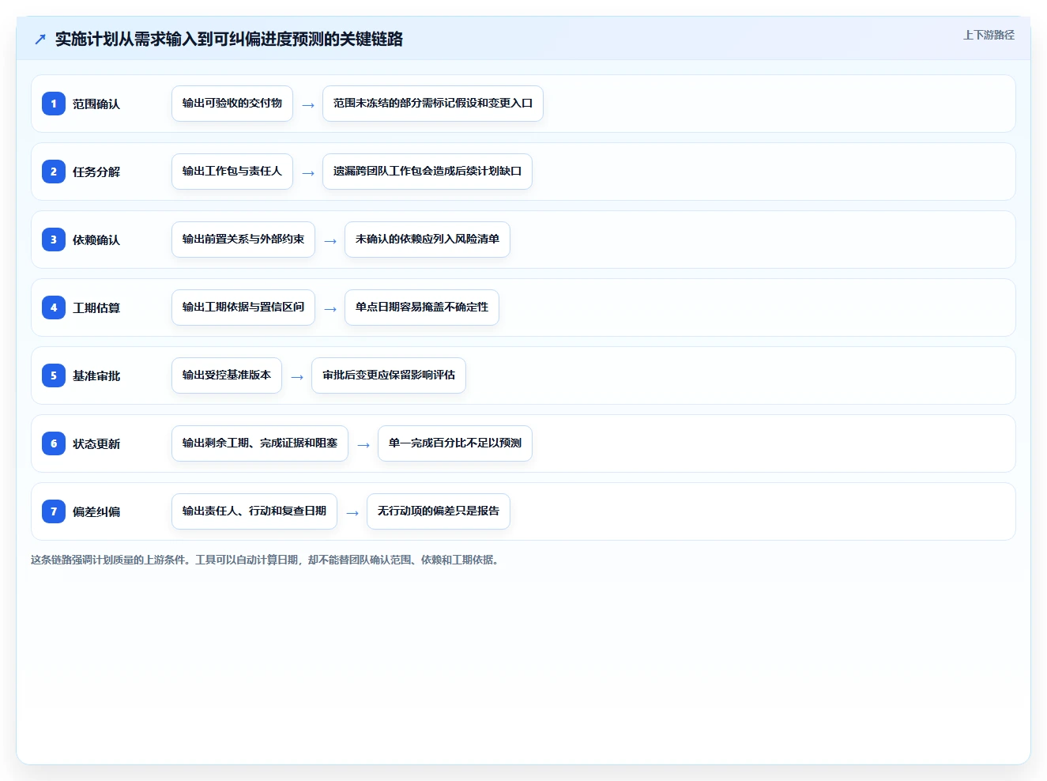The height and width of the screenshot is (781, 1047).
Task: Click the 任务分解 step label
Action: click(96, 172)
